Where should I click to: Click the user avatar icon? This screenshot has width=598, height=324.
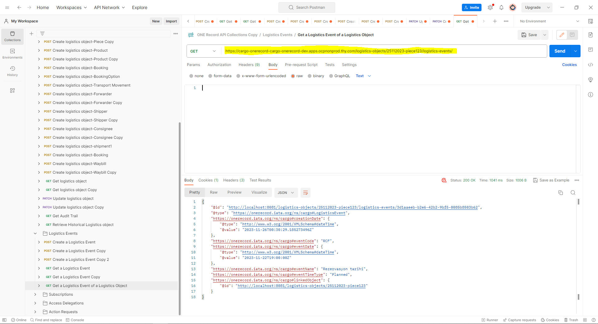point(513,7)
